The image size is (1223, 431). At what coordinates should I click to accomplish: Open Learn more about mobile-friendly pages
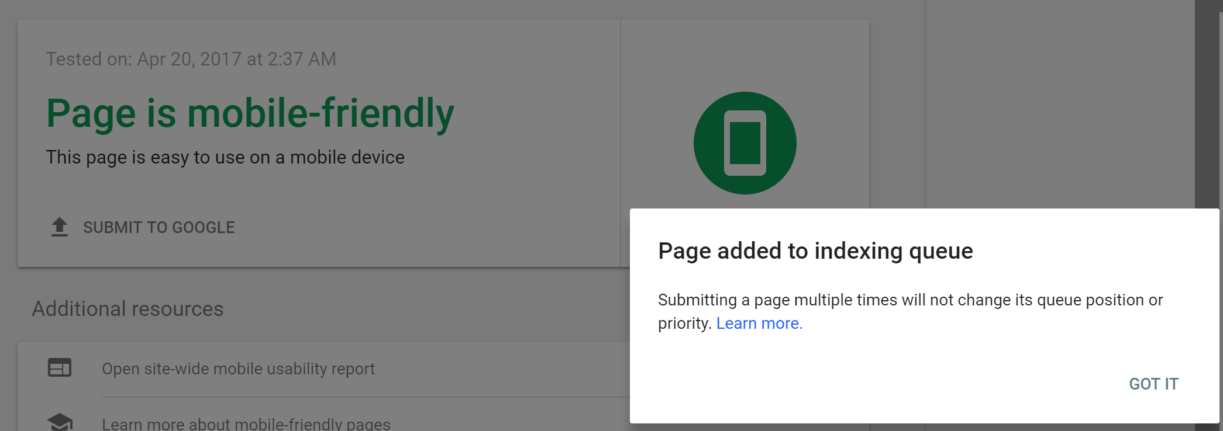(x=246, y=423)
